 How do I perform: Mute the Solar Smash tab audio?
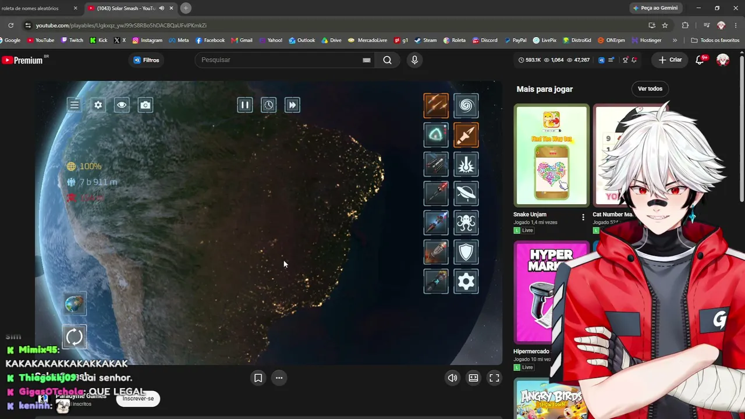161,8
